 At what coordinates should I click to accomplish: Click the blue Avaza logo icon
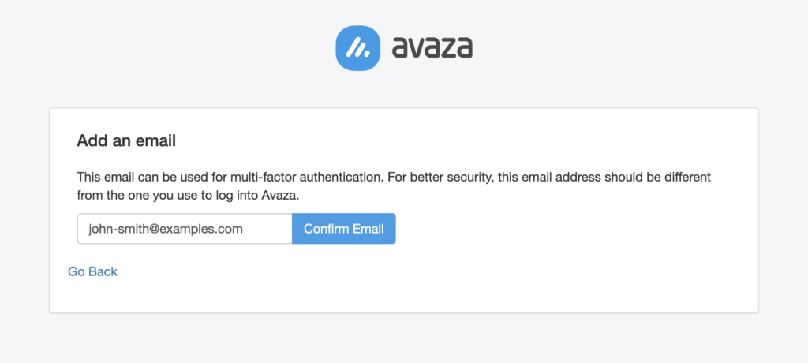(358, 48)
